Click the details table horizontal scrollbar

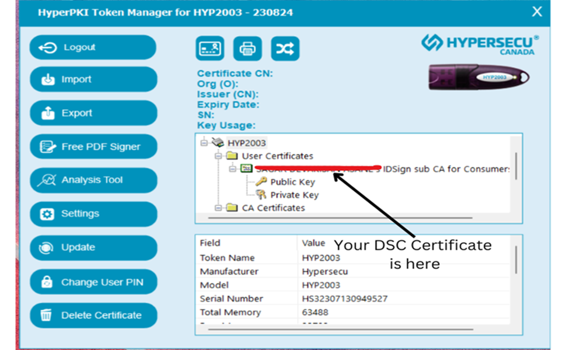point(340,329)
